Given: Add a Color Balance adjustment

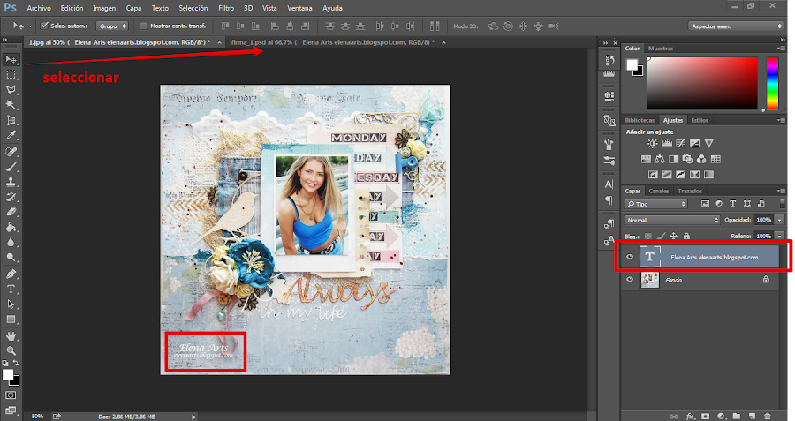Looking at the screenshot, I should coord(660,159).
